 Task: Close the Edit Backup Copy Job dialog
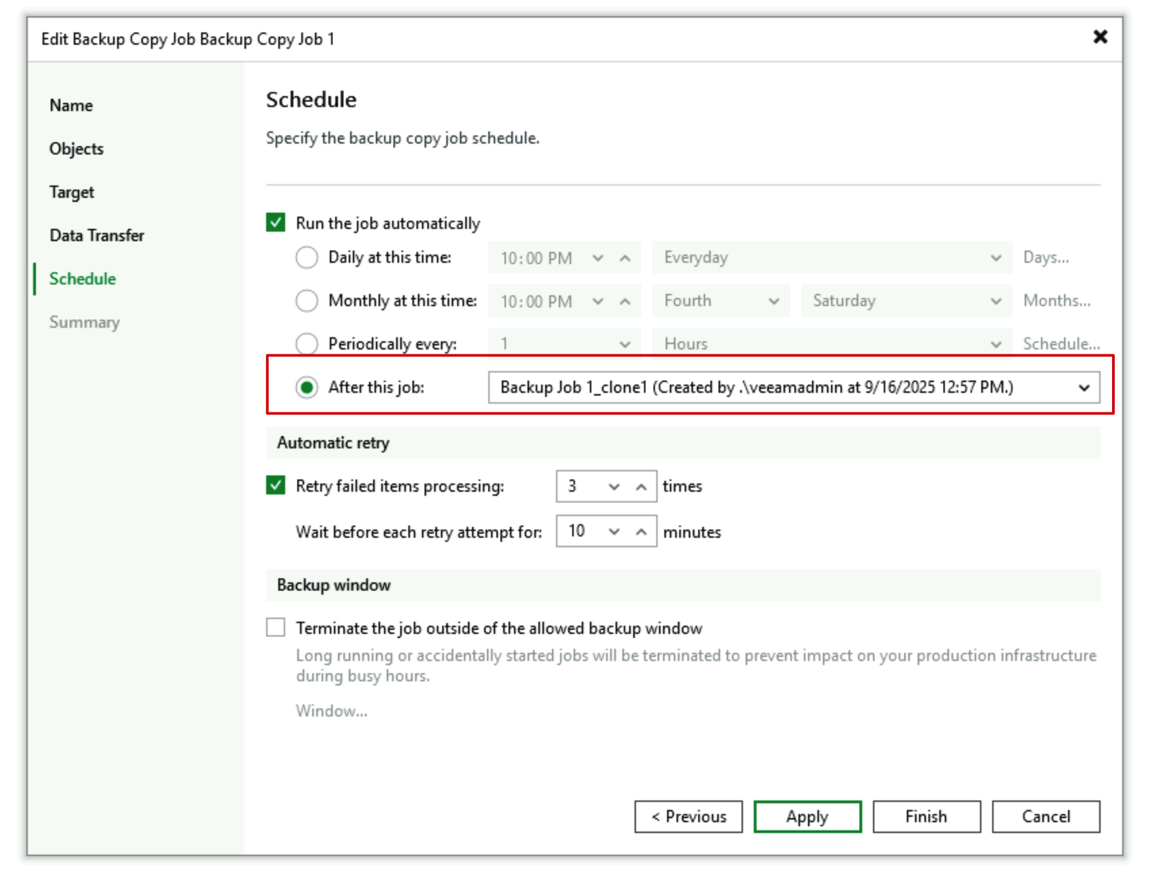1100,37
